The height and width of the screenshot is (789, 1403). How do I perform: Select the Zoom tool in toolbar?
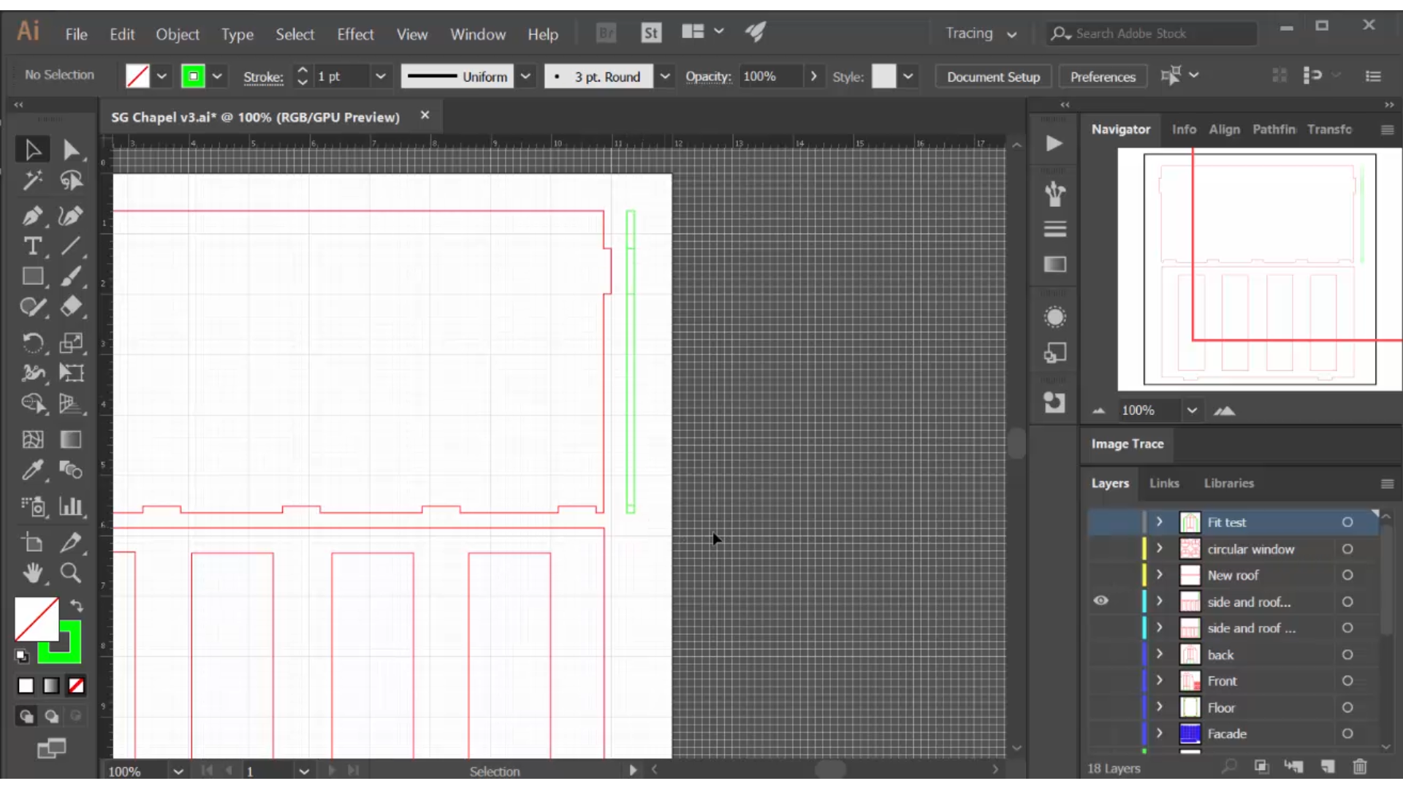[x=70, y=572]
